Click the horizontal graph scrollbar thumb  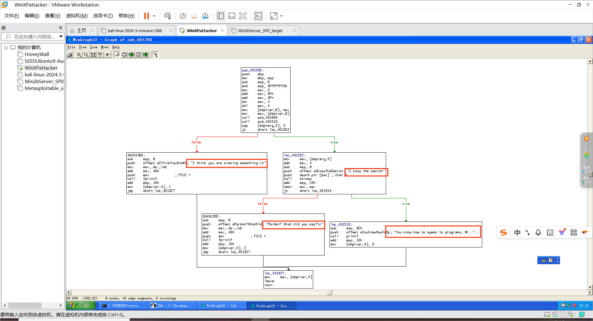pos(330,293)
